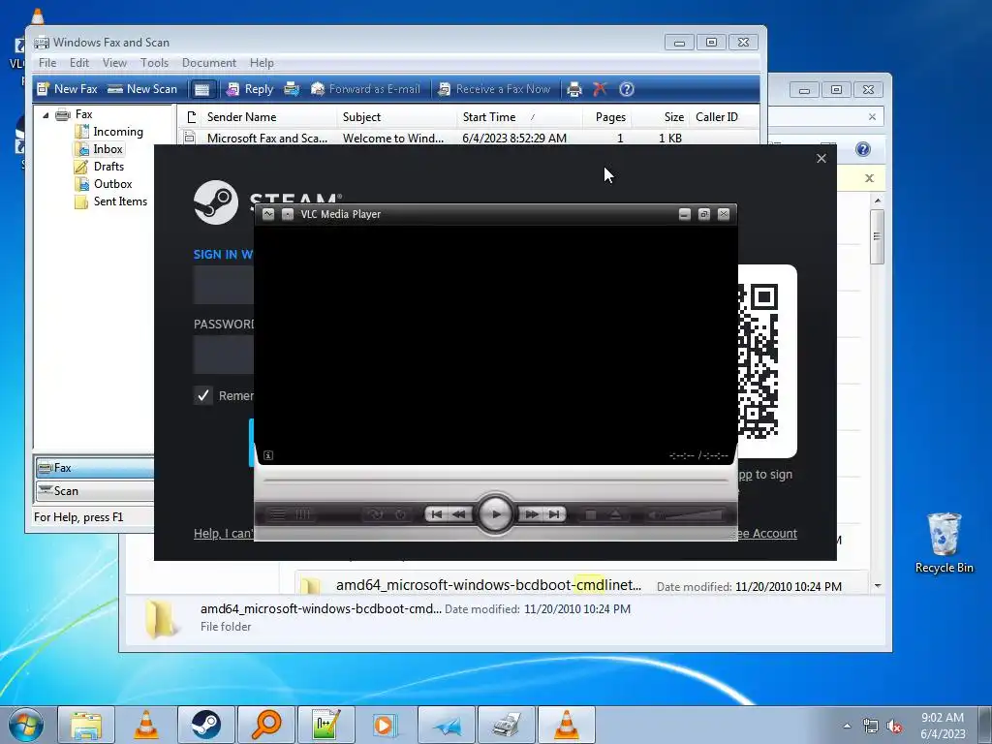Open the Windows Start menu
The width and height of the screenshot is (992, 744).
pyautogui.click(x=26, y=725)
